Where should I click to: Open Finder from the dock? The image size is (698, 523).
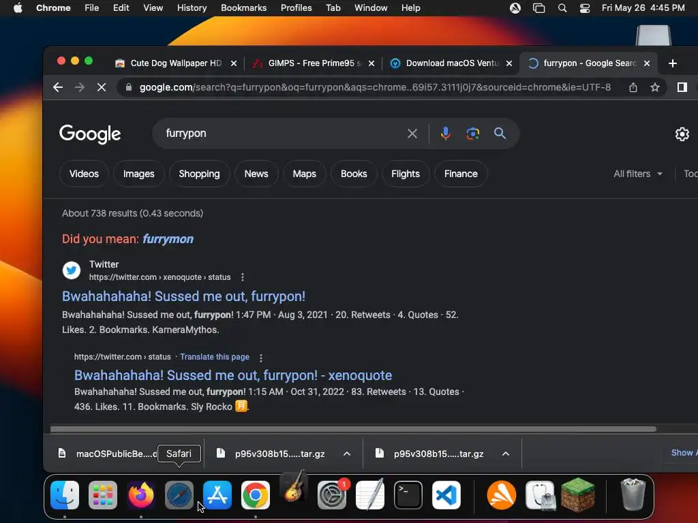point(65,495)
